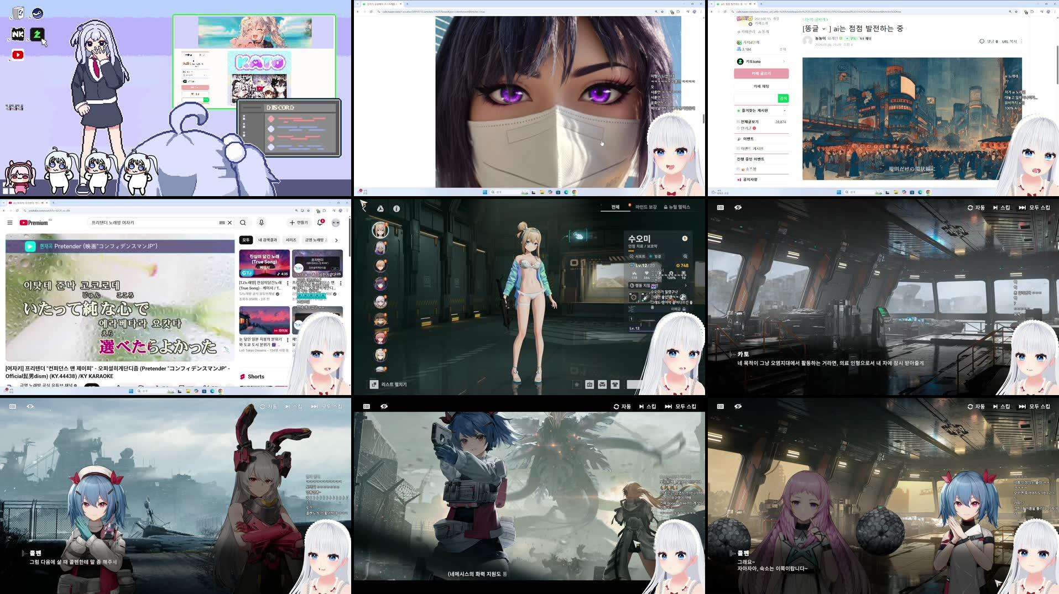The height and width of the screenshot is (594, 1059).
Task: Click the star icon in the character screen toolbar
Action: tap(576, 384)
